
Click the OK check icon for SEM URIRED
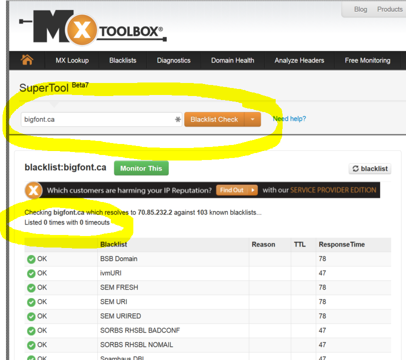[31, 316]
